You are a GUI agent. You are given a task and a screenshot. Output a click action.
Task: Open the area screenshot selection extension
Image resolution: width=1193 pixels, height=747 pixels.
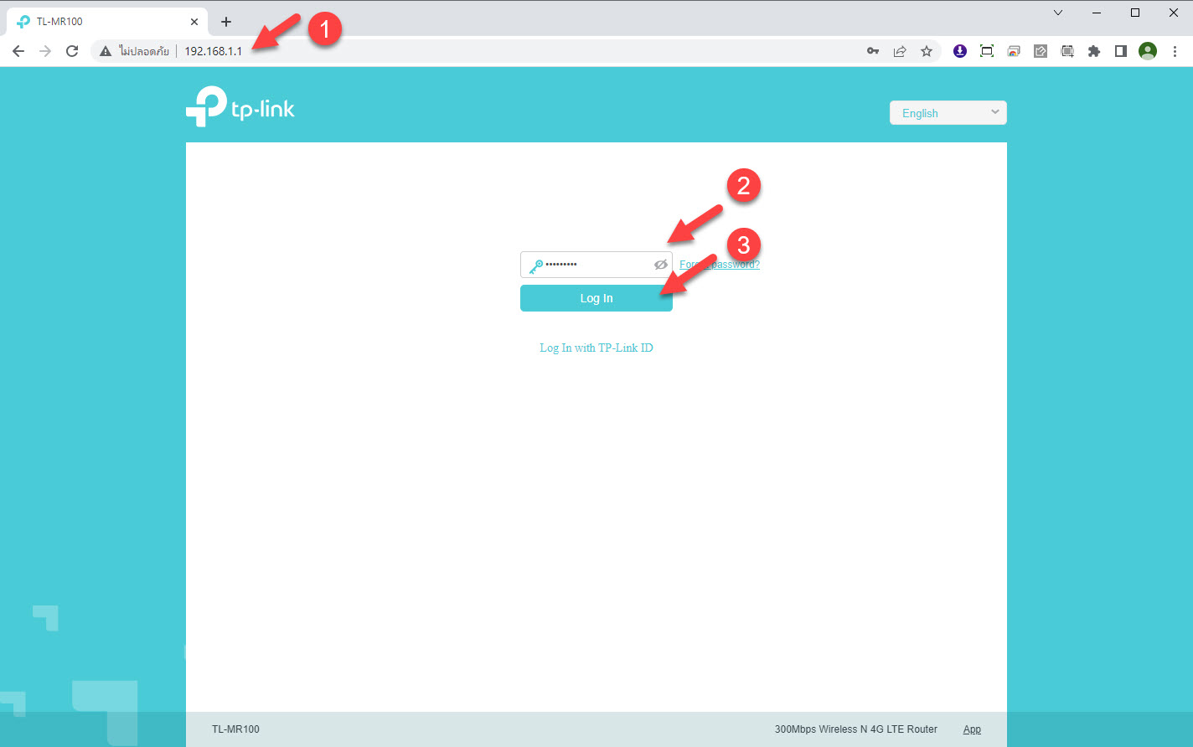[1067, 51]
